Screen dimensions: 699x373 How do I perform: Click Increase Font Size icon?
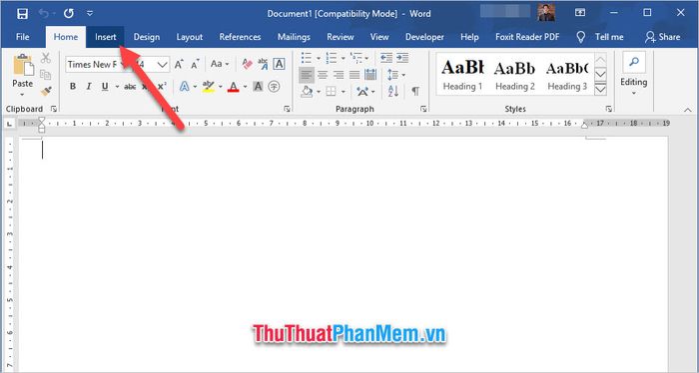[179, 65]
